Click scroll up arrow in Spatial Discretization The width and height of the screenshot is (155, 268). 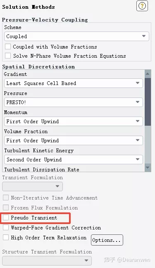point(148,74)
